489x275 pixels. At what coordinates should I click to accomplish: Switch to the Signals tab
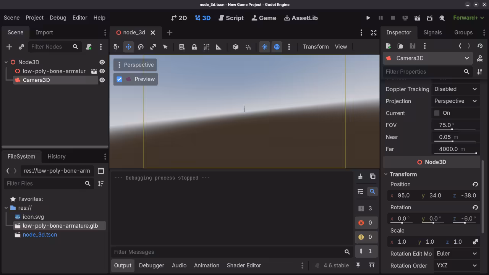point(432,32)
